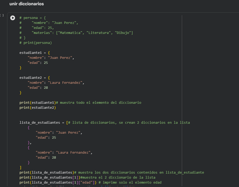239x187 pixels.
Task: Place cursor on 'estudiante1 = {' line
Action: click(x=35, y=53)
